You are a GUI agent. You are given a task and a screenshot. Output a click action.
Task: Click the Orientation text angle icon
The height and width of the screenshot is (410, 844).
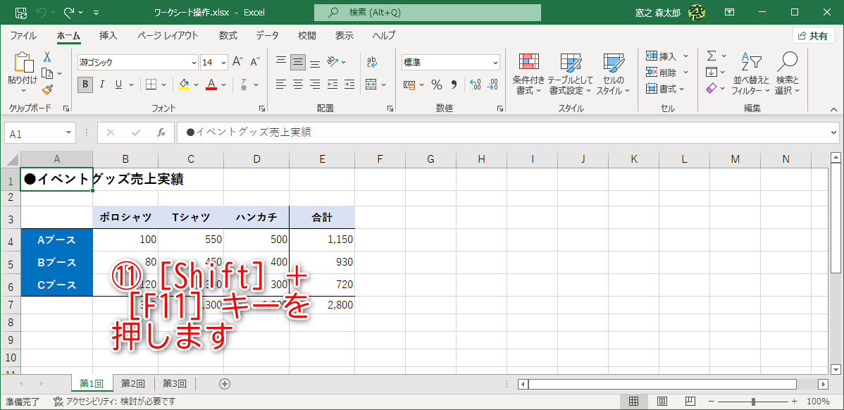[x=332, y=63]
